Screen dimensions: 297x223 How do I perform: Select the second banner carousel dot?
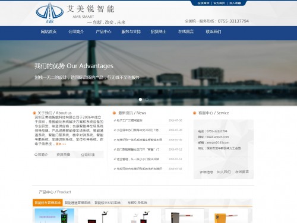click(147, 100)
